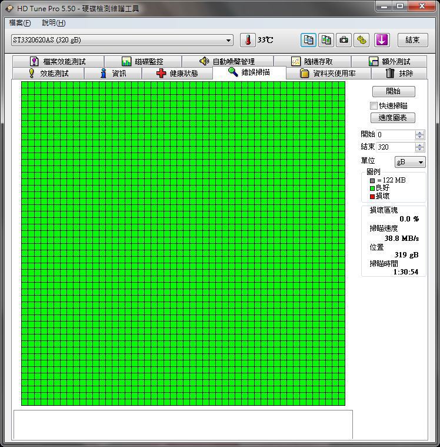The width and height of the screenshot is (440, 447).
Task: Save screenshot with the camera icon
Action: [x=344, y=40]
